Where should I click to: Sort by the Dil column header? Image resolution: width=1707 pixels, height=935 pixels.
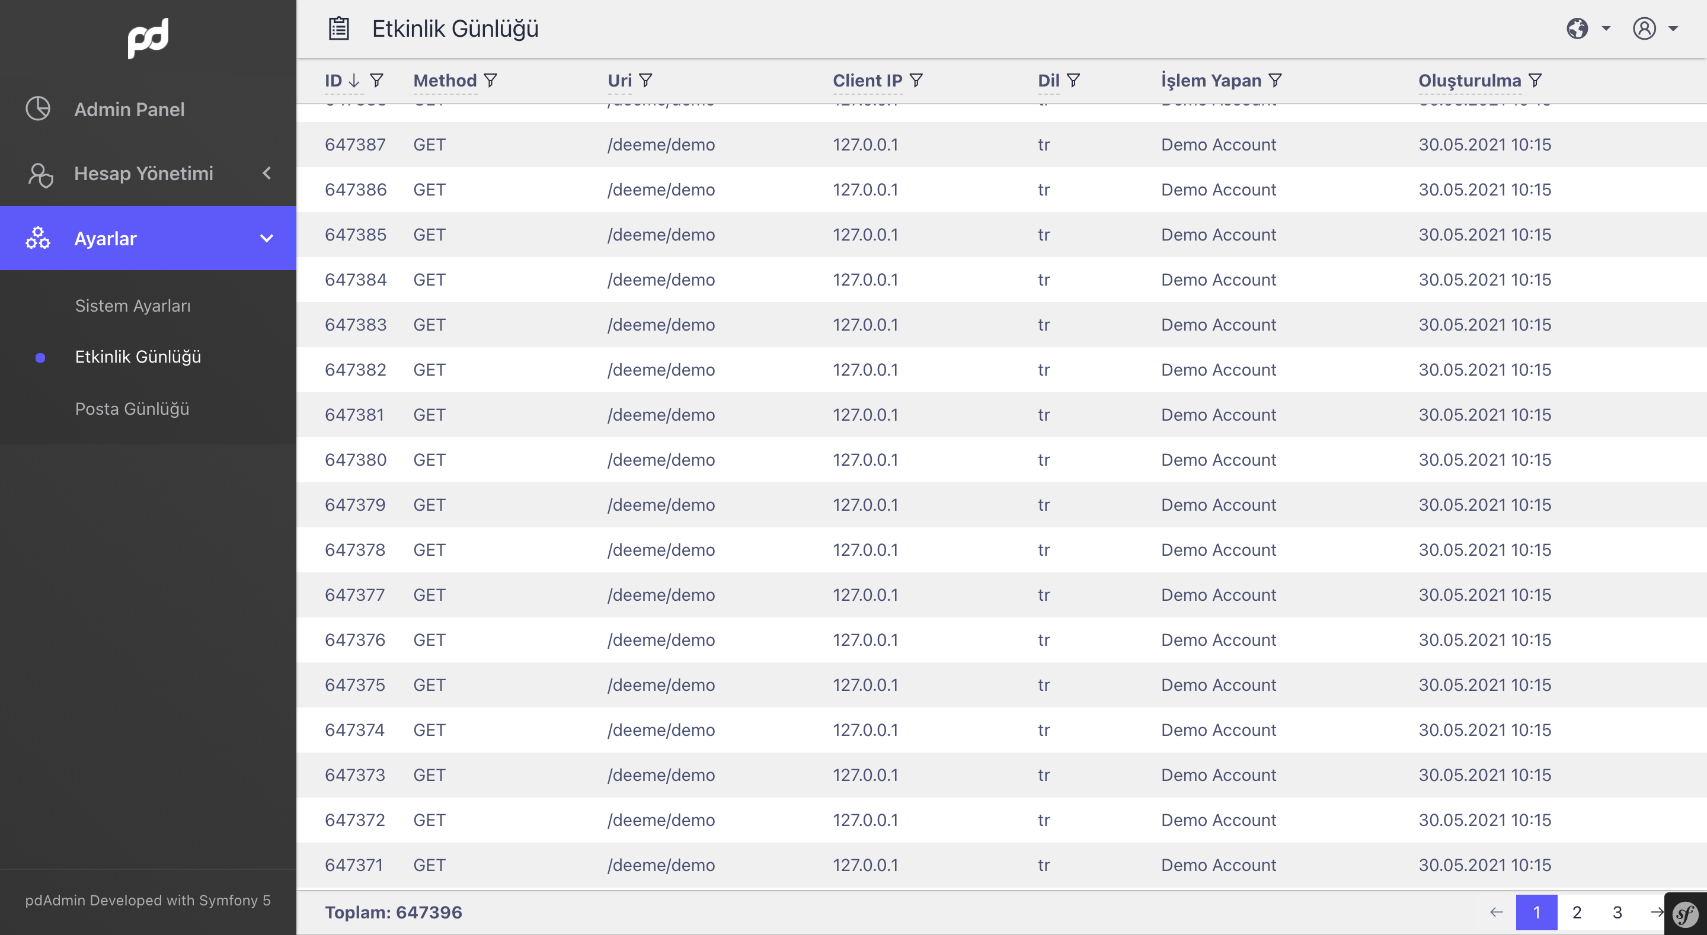(1049, 80)
